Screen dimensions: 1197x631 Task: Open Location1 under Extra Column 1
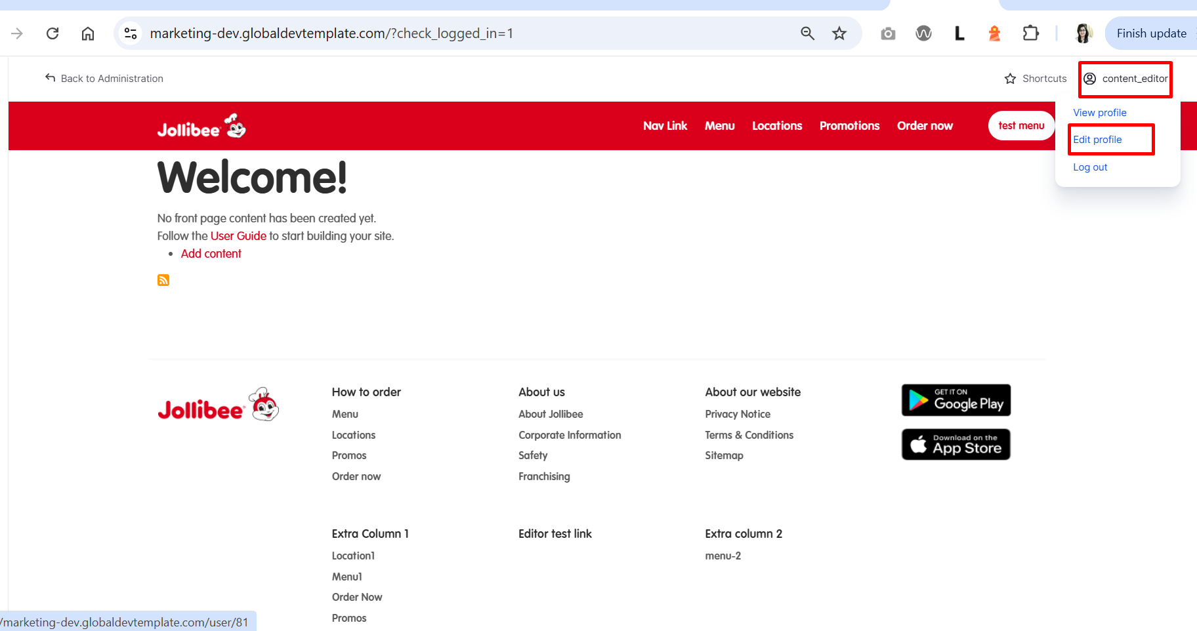pyautogui.click(x=353, y=556)
